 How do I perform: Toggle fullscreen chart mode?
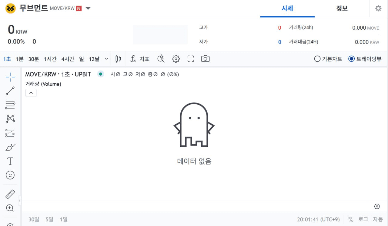191,59
